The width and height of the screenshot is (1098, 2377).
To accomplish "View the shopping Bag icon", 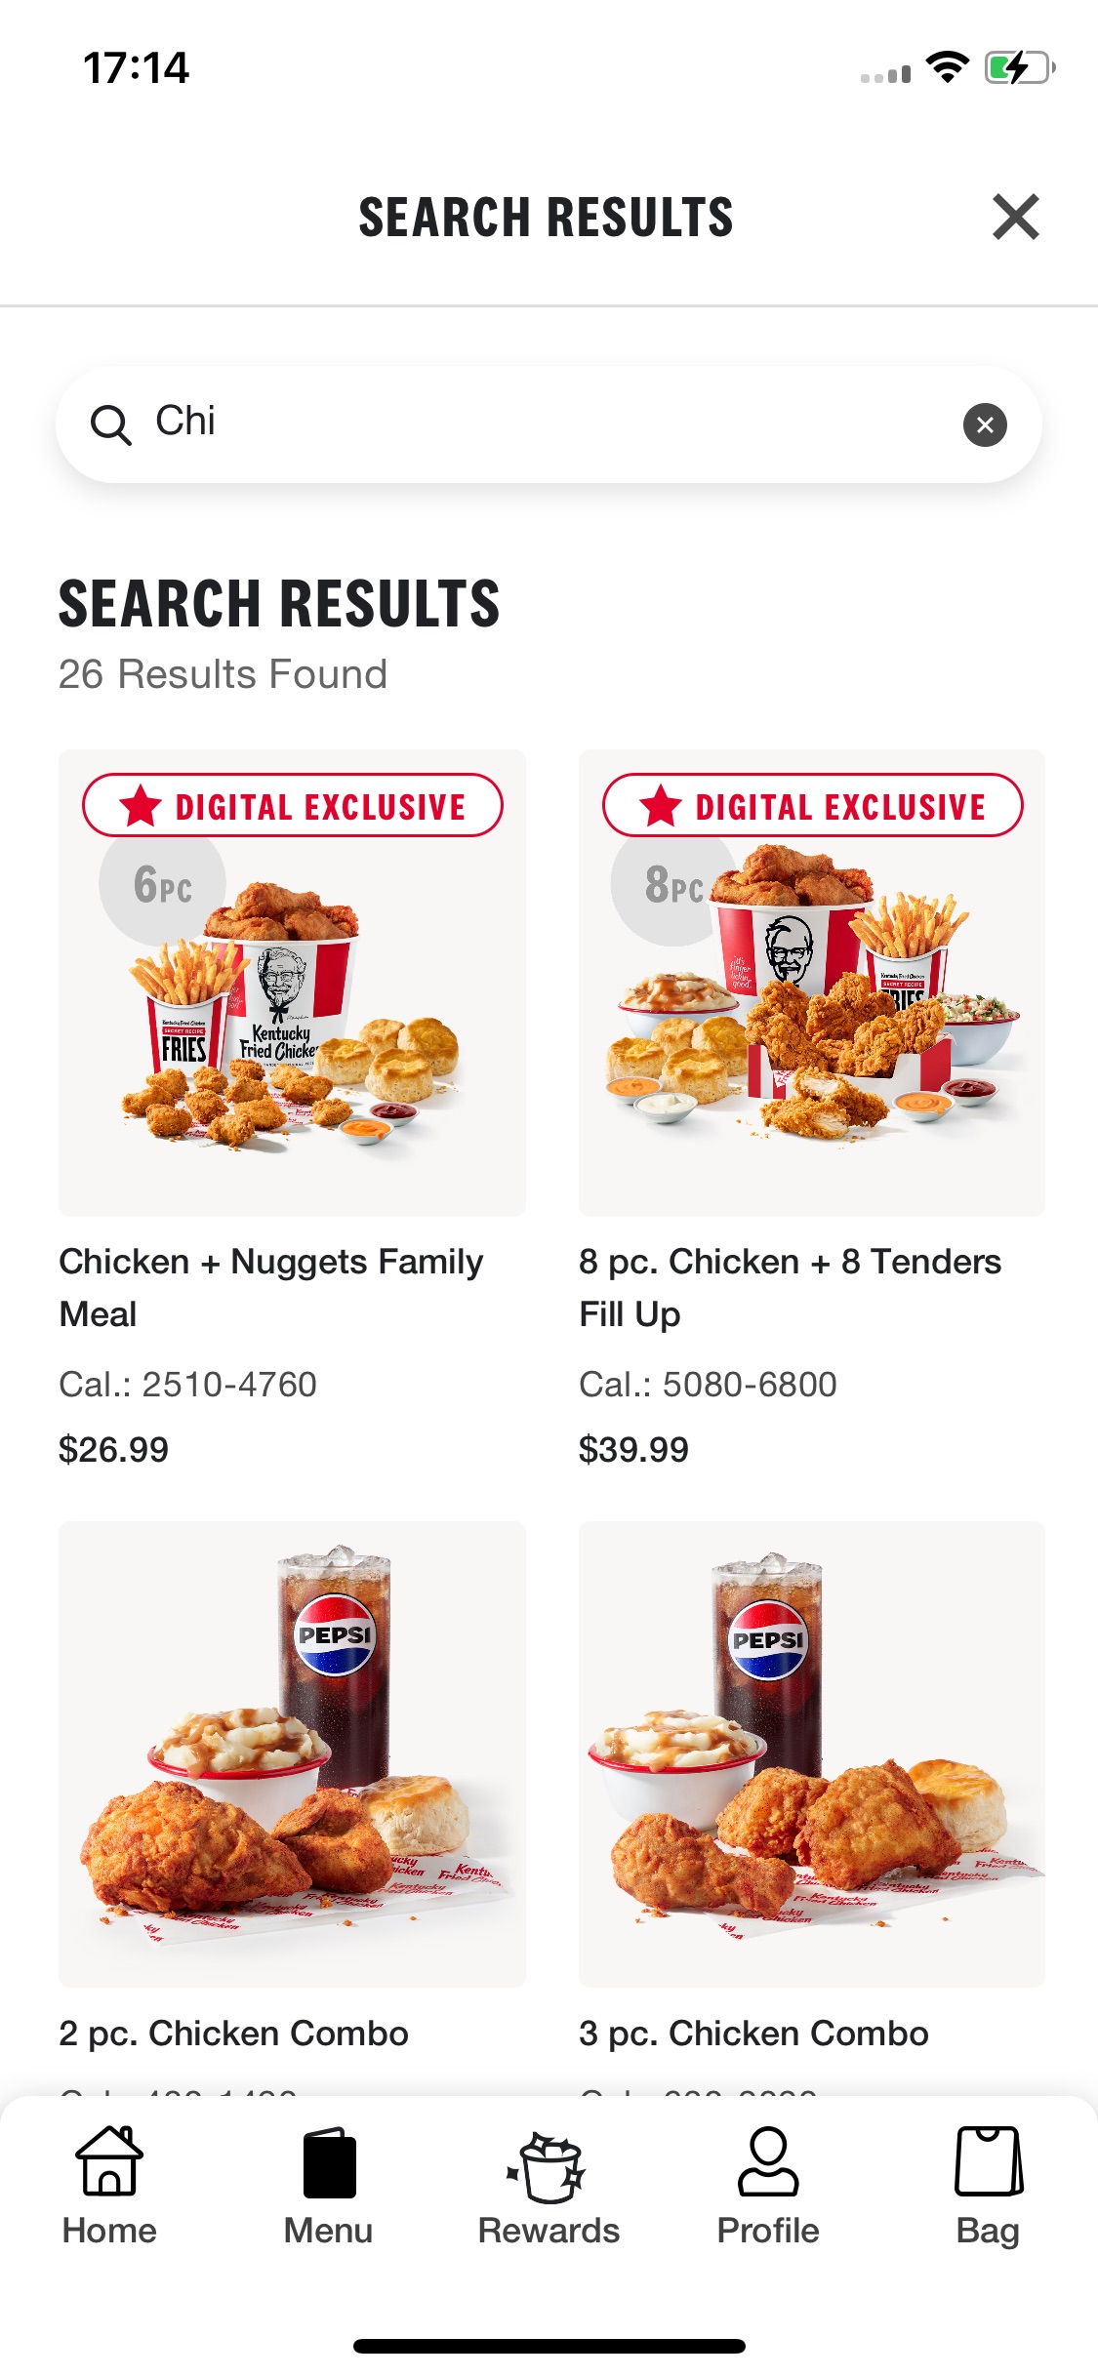I will click(988, 2162).
